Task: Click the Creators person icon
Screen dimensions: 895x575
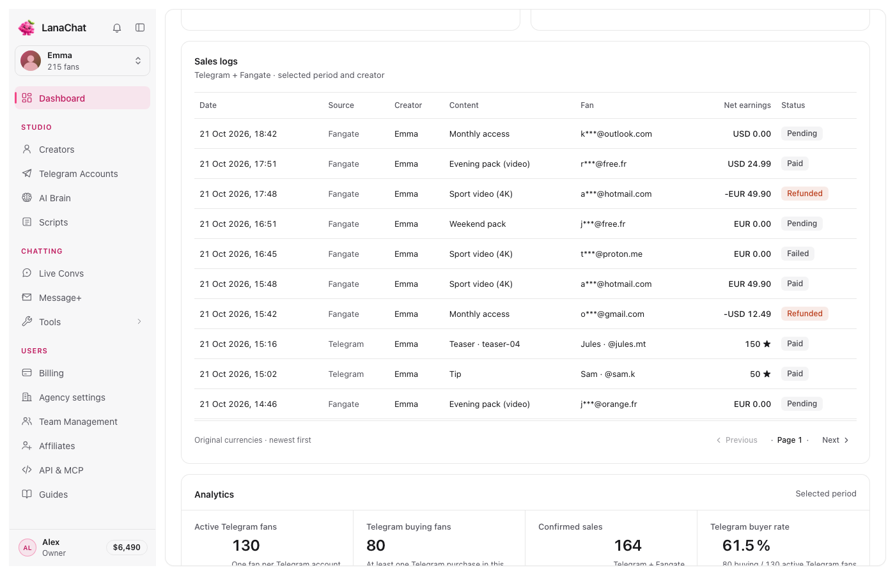Action: (x=27, y=149)
